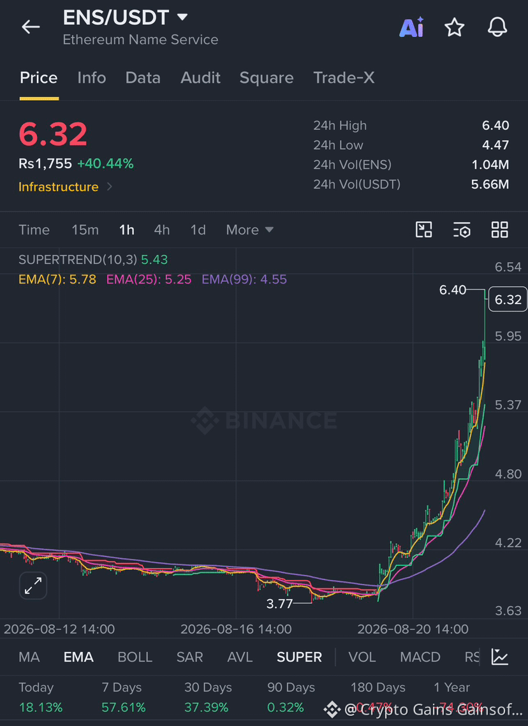
Task: Switch to the Data tab
Action: (x=143, y=78)
